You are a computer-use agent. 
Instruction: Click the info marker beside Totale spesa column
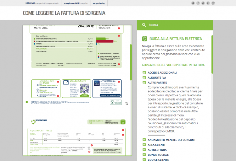click(x=123, y=135)
